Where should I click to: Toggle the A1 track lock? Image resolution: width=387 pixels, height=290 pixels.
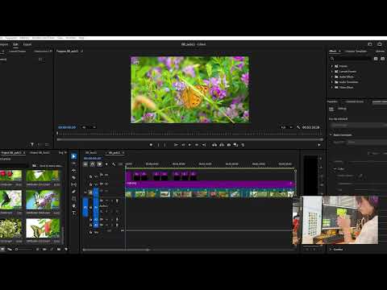coord(90,207)
